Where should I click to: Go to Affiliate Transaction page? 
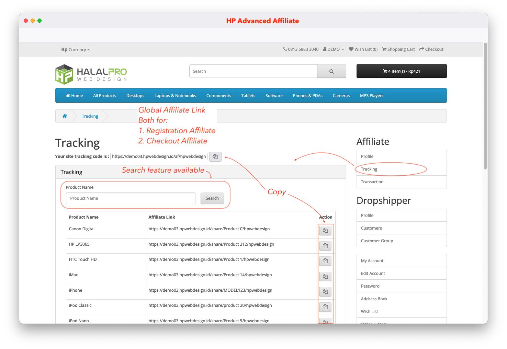[372, 182]
